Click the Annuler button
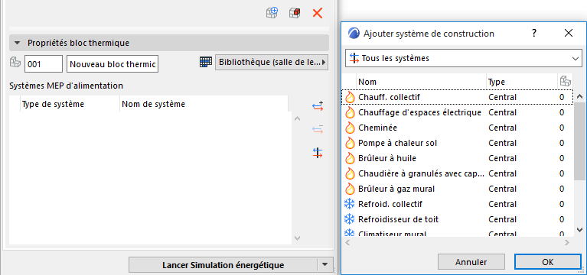Screen dimensions: 587x275 tap(471, 262)
